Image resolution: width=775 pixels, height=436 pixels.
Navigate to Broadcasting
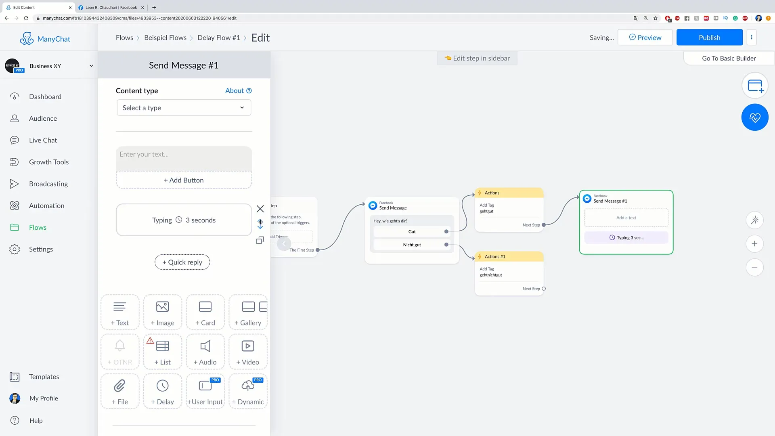[48, 184]
